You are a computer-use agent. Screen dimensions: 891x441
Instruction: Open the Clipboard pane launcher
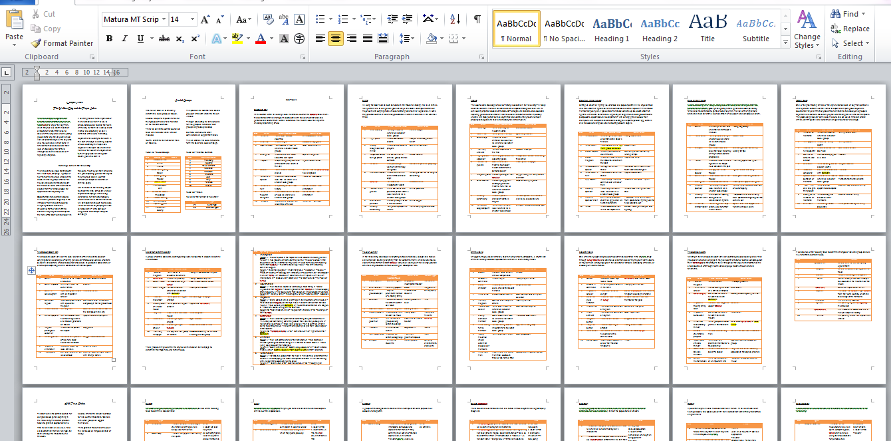click(92, 57)
